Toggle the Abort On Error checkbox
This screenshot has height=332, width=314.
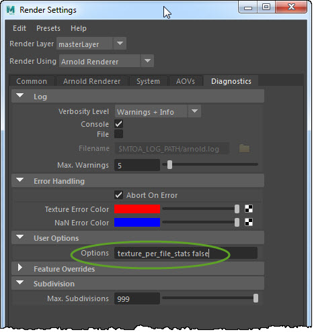click(118, 195)
